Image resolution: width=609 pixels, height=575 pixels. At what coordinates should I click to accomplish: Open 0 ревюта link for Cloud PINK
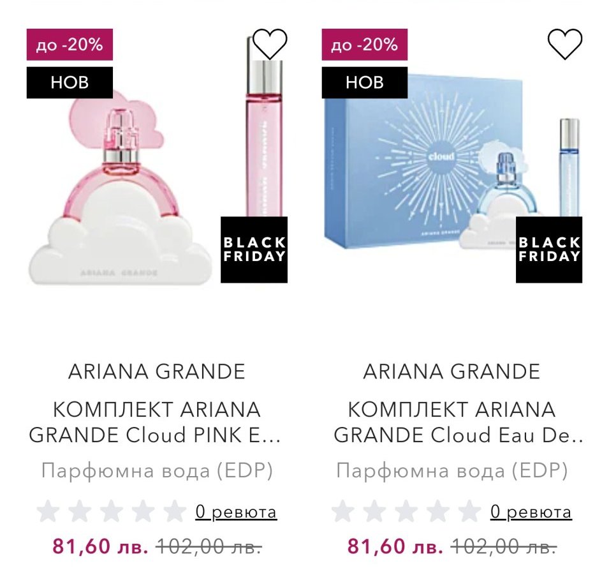pos(236,512)
